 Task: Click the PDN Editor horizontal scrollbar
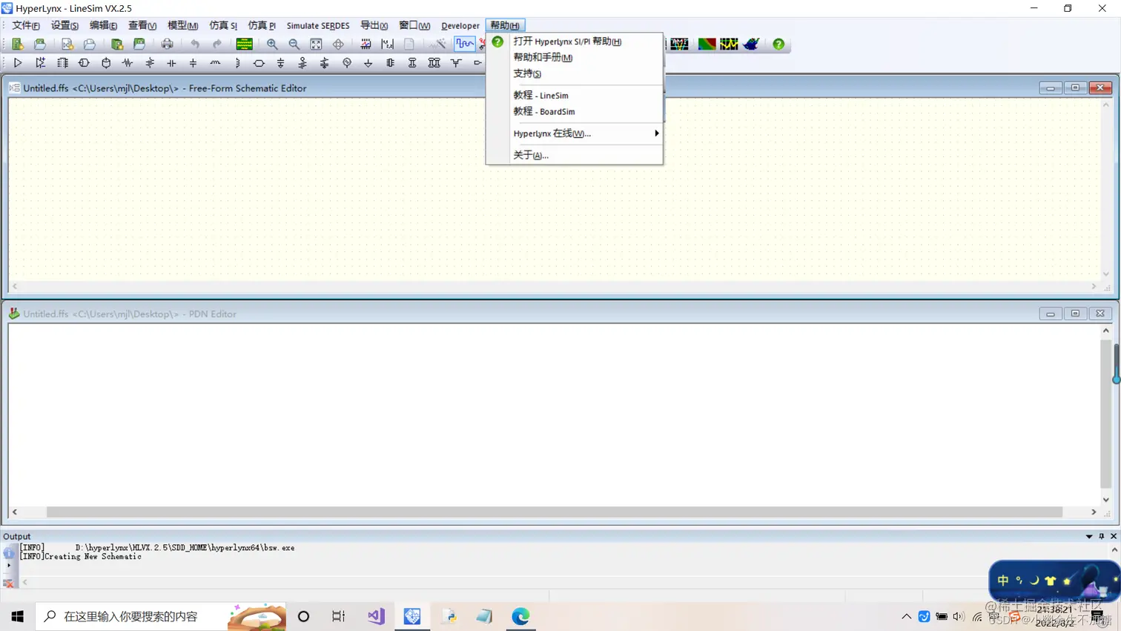click(x=554, y=512)
